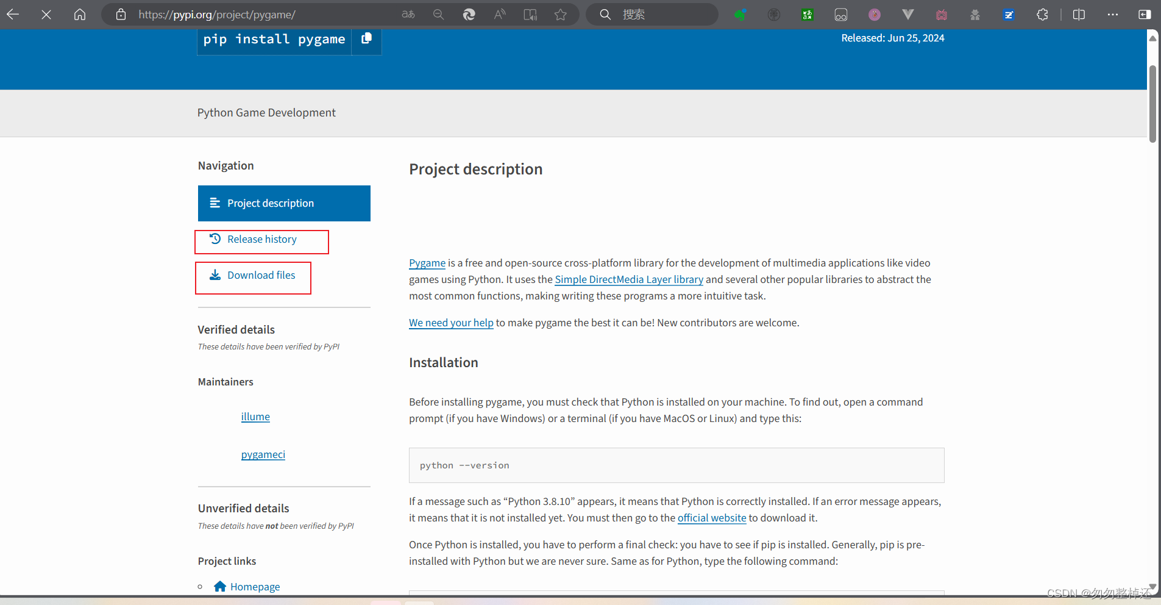Click the page vertical scrollbar thumb
1161x605 pixels.
[1152, 104]
